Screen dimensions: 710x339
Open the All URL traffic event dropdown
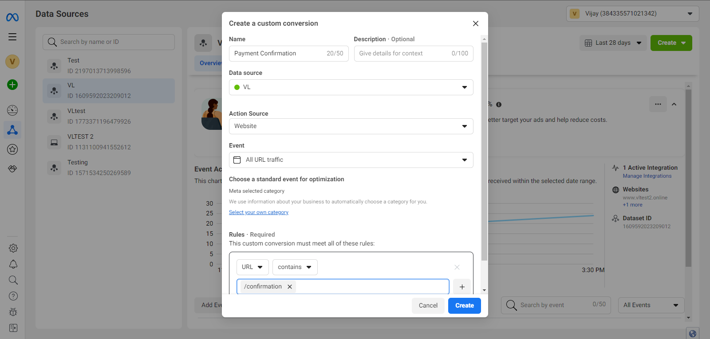tap(351, 160)
